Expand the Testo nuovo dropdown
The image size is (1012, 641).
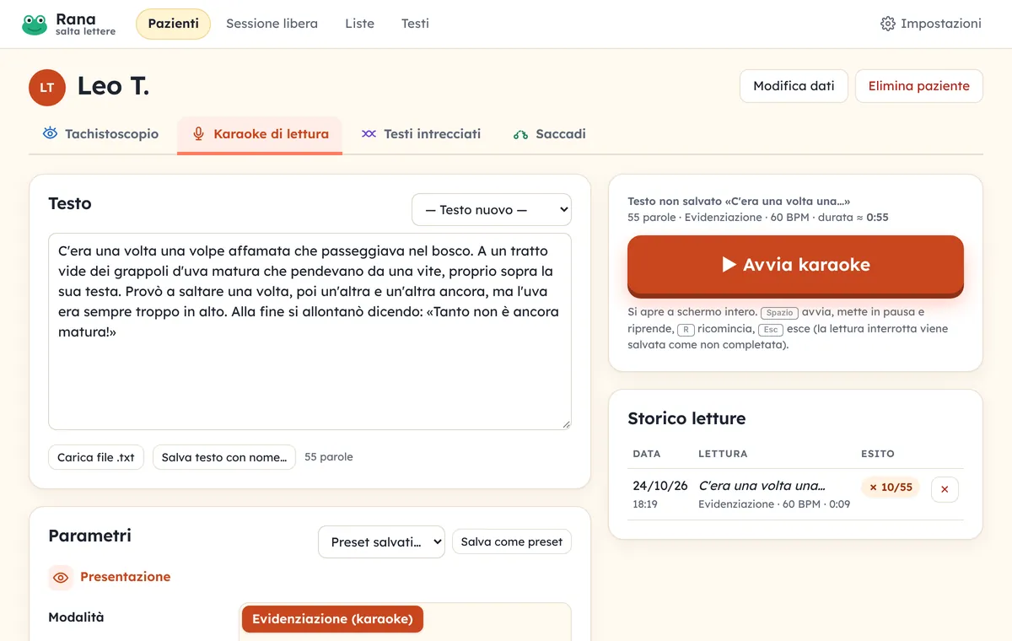point(492,210)
